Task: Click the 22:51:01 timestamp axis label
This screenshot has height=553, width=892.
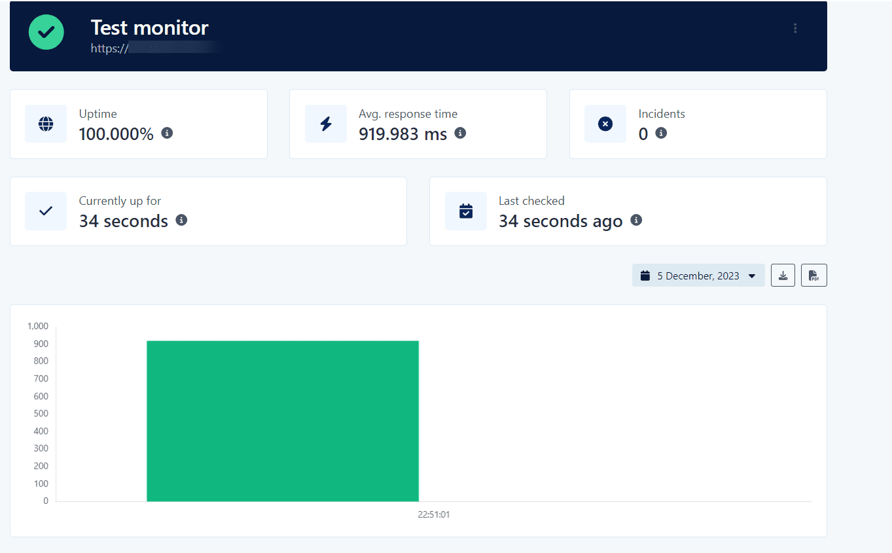Action: tap(433, 514)
